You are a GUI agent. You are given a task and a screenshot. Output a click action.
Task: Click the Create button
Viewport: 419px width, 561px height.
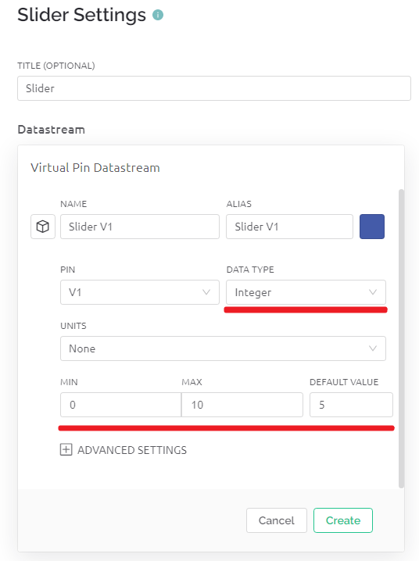(x=343, y=520)
